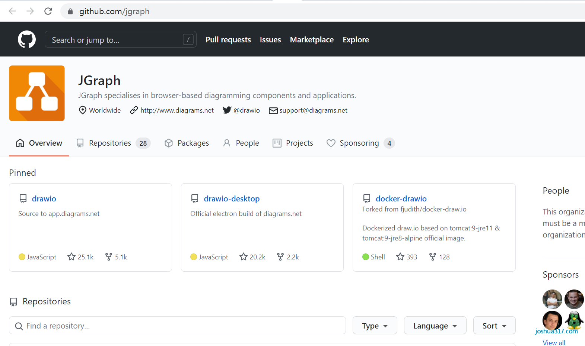The image size is (585, 346).
Task: Click docker-drawio star count 393
Action: (407, 257)
